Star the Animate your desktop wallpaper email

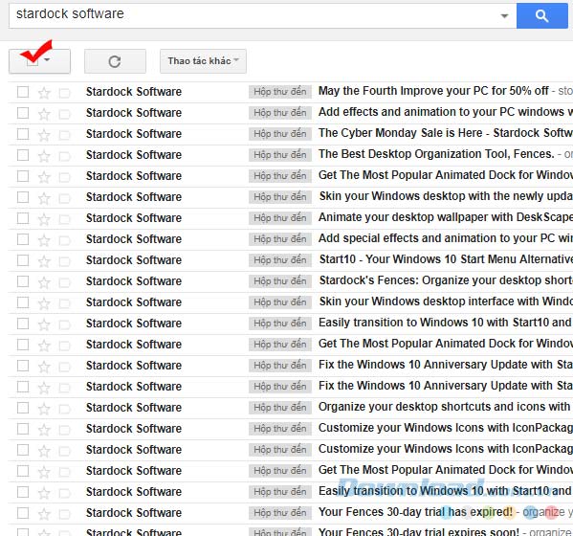(x=44, y=219)
